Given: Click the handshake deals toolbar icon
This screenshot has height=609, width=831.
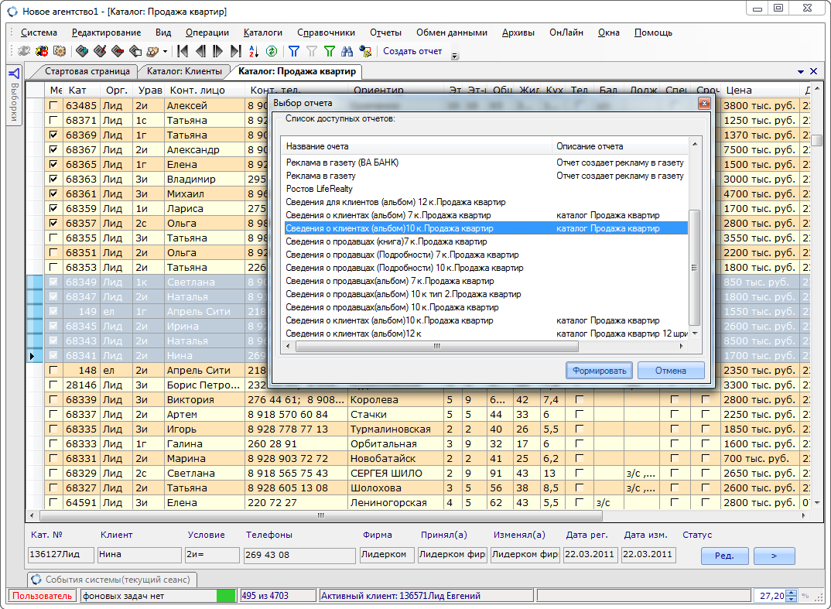Looking at the screenshot, I should click(152, 51).
